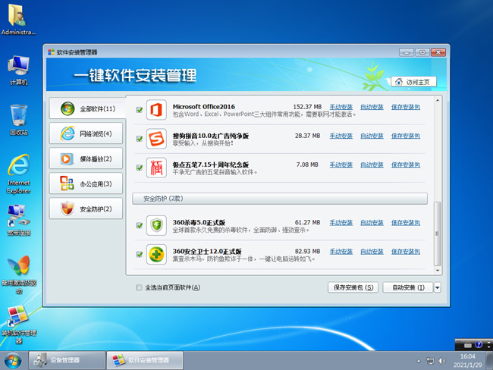
Task: Click 保存安装包 link for 极点五笔7.15
Action: tap(406, 165)
